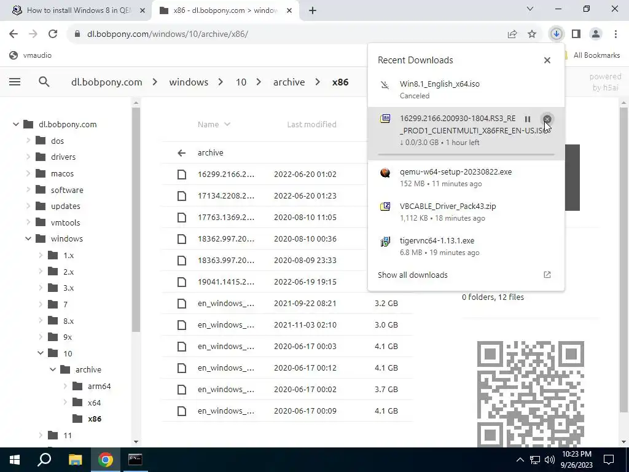Expand the software folder in tree
The width and height of the screenshot is (629, 472).
tap(28, 190)
